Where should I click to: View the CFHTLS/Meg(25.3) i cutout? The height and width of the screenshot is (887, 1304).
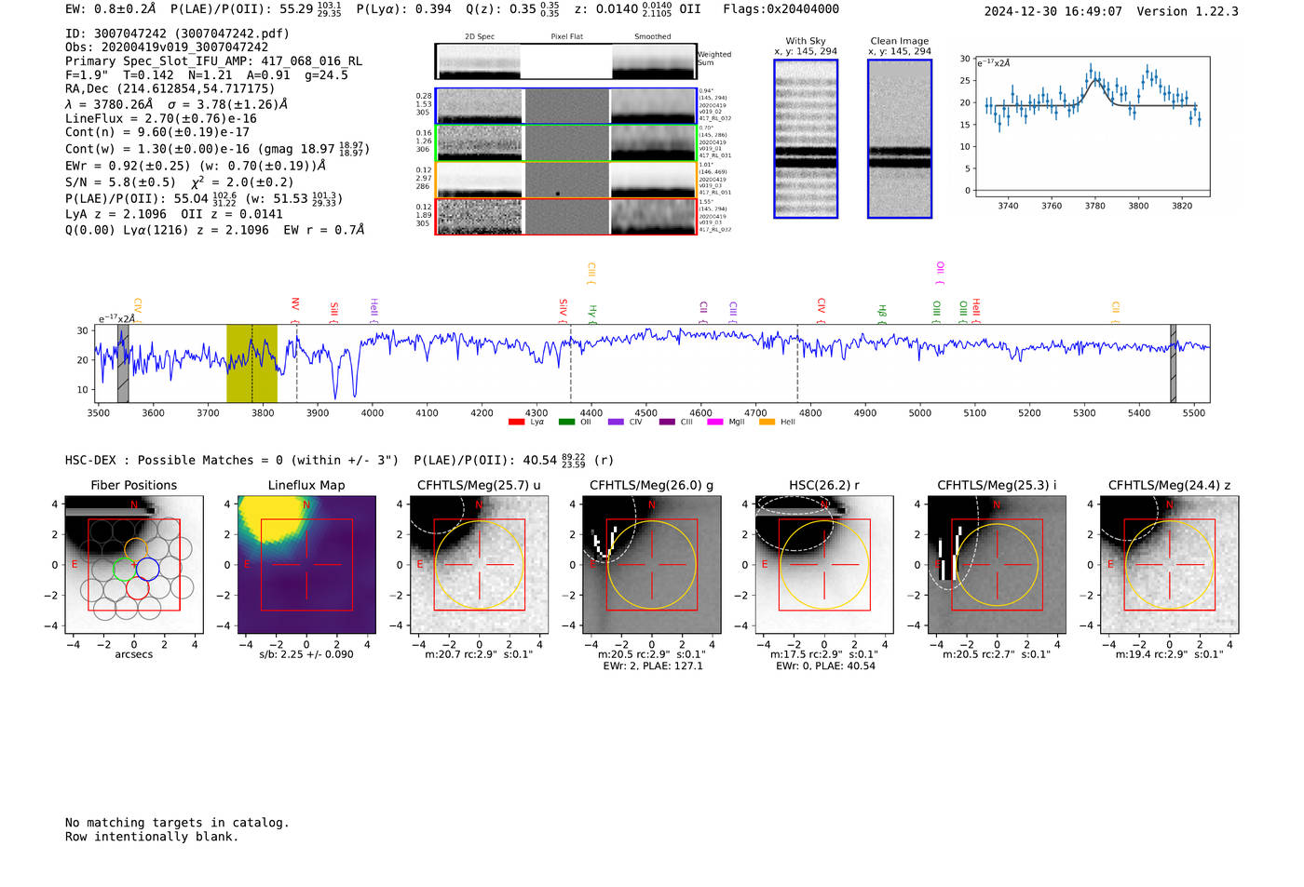pos(997,565)
